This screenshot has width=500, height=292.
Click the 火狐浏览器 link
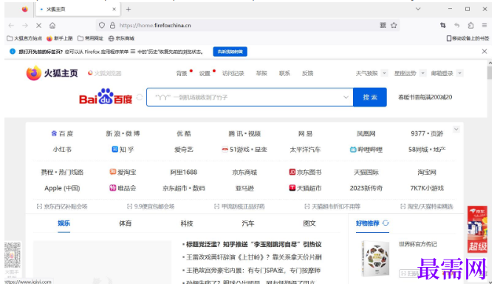[x=105, y=73]
